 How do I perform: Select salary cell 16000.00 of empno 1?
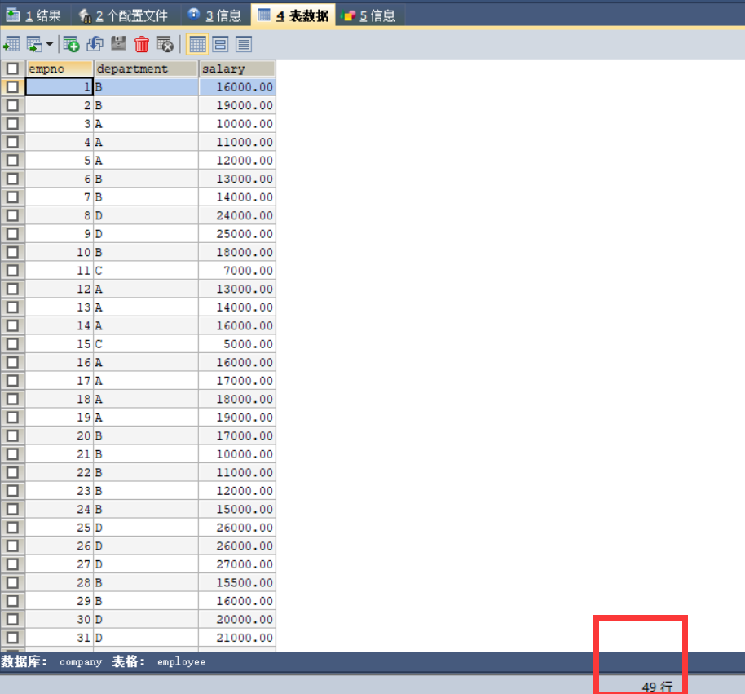tap(237, 87)
